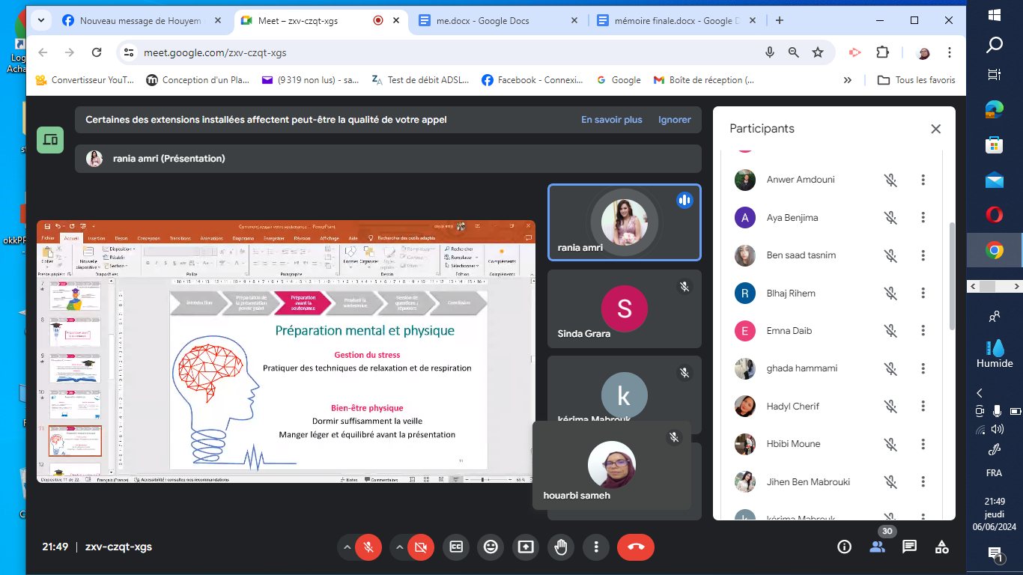Click the raise hand icon
1023x575 pixels.
(560, 547)
